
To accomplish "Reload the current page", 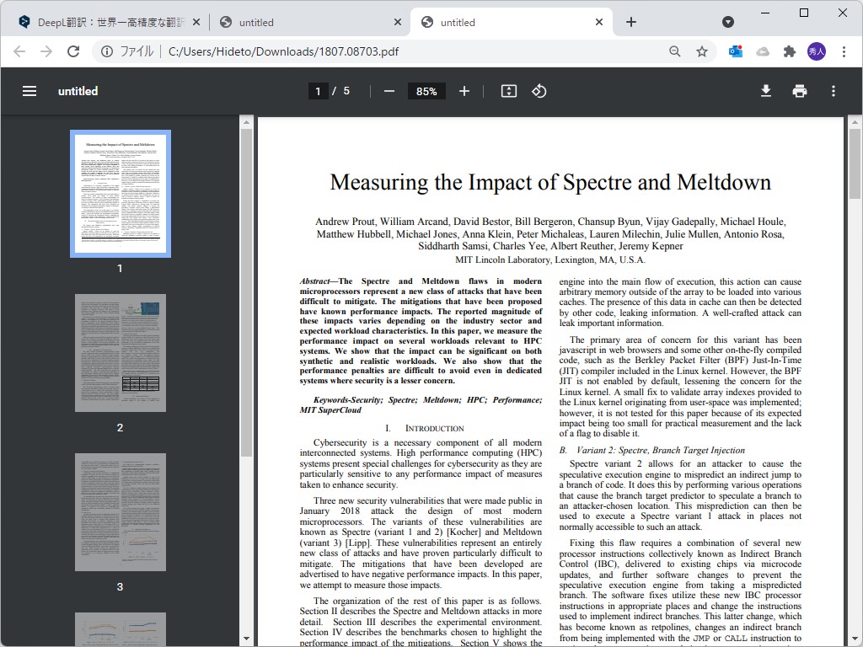I will pos(73,51).
